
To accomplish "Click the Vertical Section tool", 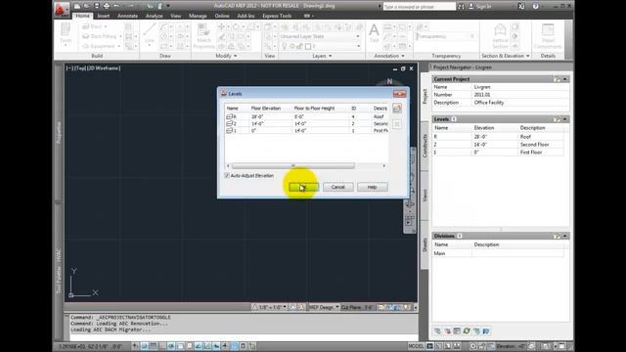I will click(500, 36).
